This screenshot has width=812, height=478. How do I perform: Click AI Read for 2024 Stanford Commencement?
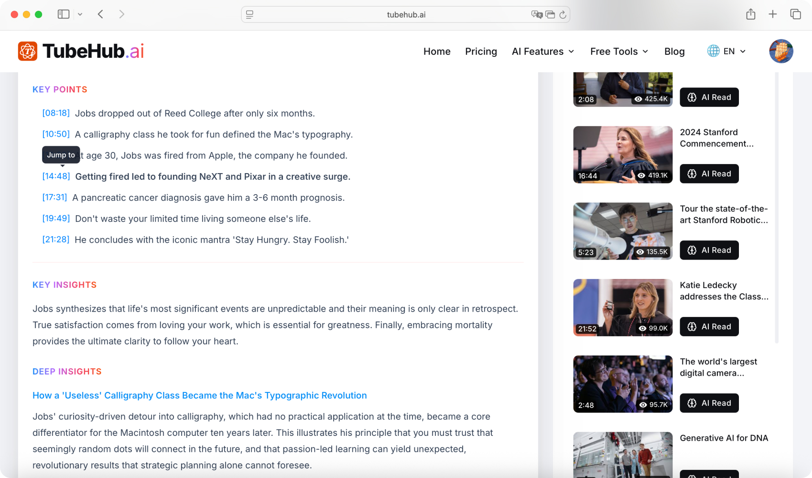[709, 174]
